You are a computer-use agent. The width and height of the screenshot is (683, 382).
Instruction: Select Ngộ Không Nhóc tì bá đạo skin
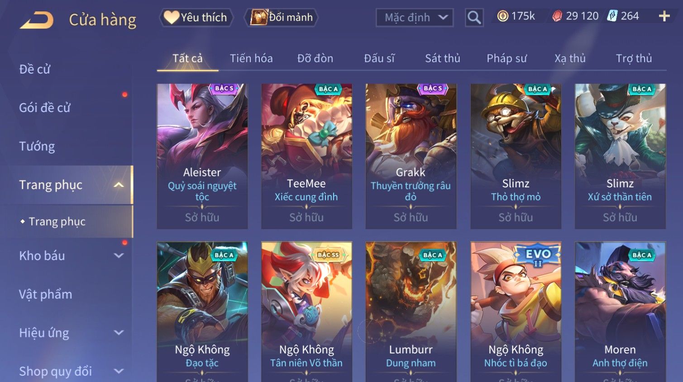pos(516,312)
